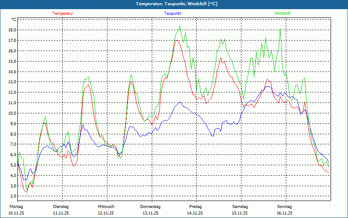Select the Freitag day label
Viewport: 348px width, 218px height.
coord(195,207)
